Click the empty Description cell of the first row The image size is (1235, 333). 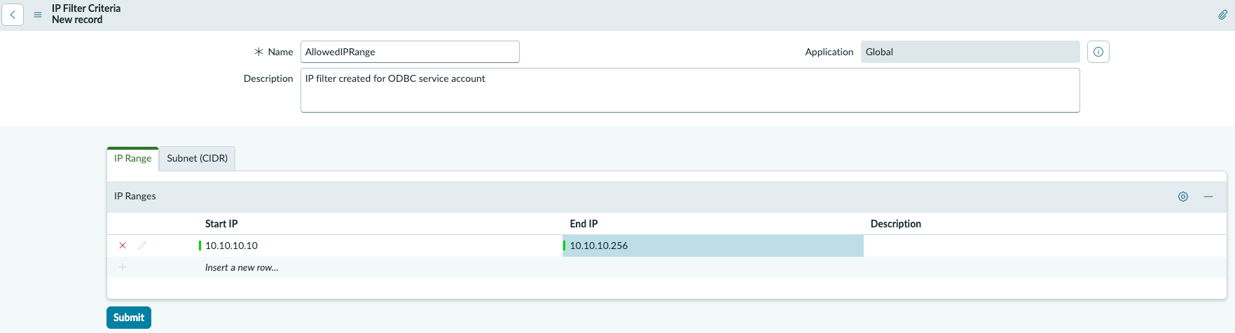tap(1044, 246)
